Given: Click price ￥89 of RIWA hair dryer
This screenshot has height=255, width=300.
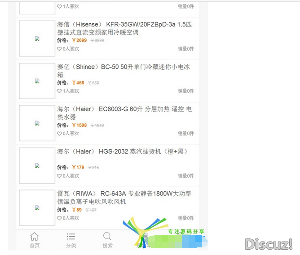Looking at the screenshot, I should pyautogui.click(x=77, y=210).
